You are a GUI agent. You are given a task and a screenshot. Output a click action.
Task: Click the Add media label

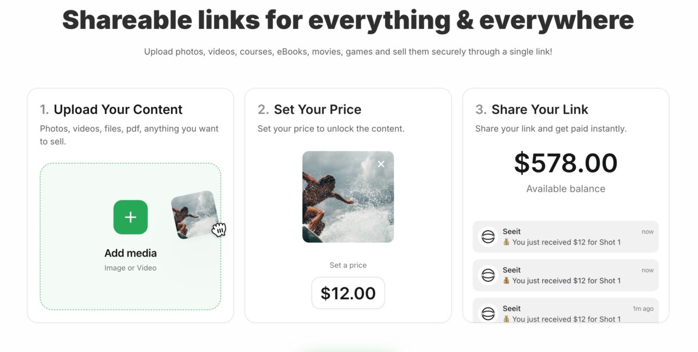(x=130, y=253)
